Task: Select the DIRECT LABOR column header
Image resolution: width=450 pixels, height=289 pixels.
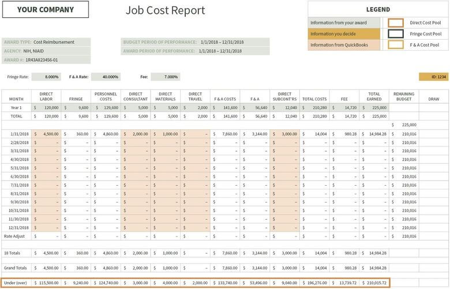Action: pyautogui.click(x=46, y=96)
